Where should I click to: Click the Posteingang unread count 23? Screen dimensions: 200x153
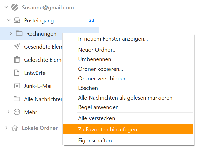(92, 20)
